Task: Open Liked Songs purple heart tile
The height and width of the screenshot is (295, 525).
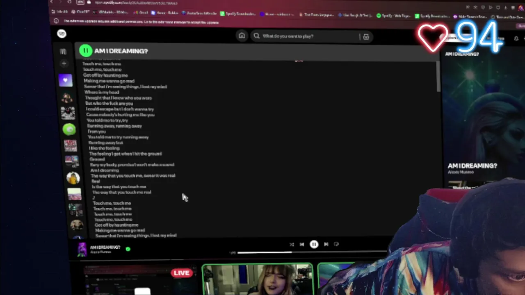Action: pyautogui.click(x=65, y=80)
